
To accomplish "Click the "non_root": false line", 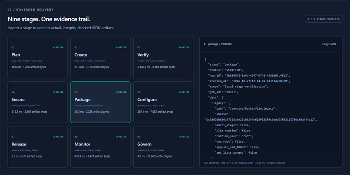I will 230,141.
